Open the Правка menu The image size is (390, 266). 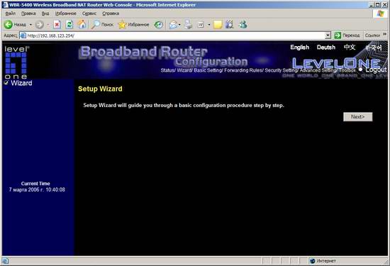coord(28,13)
